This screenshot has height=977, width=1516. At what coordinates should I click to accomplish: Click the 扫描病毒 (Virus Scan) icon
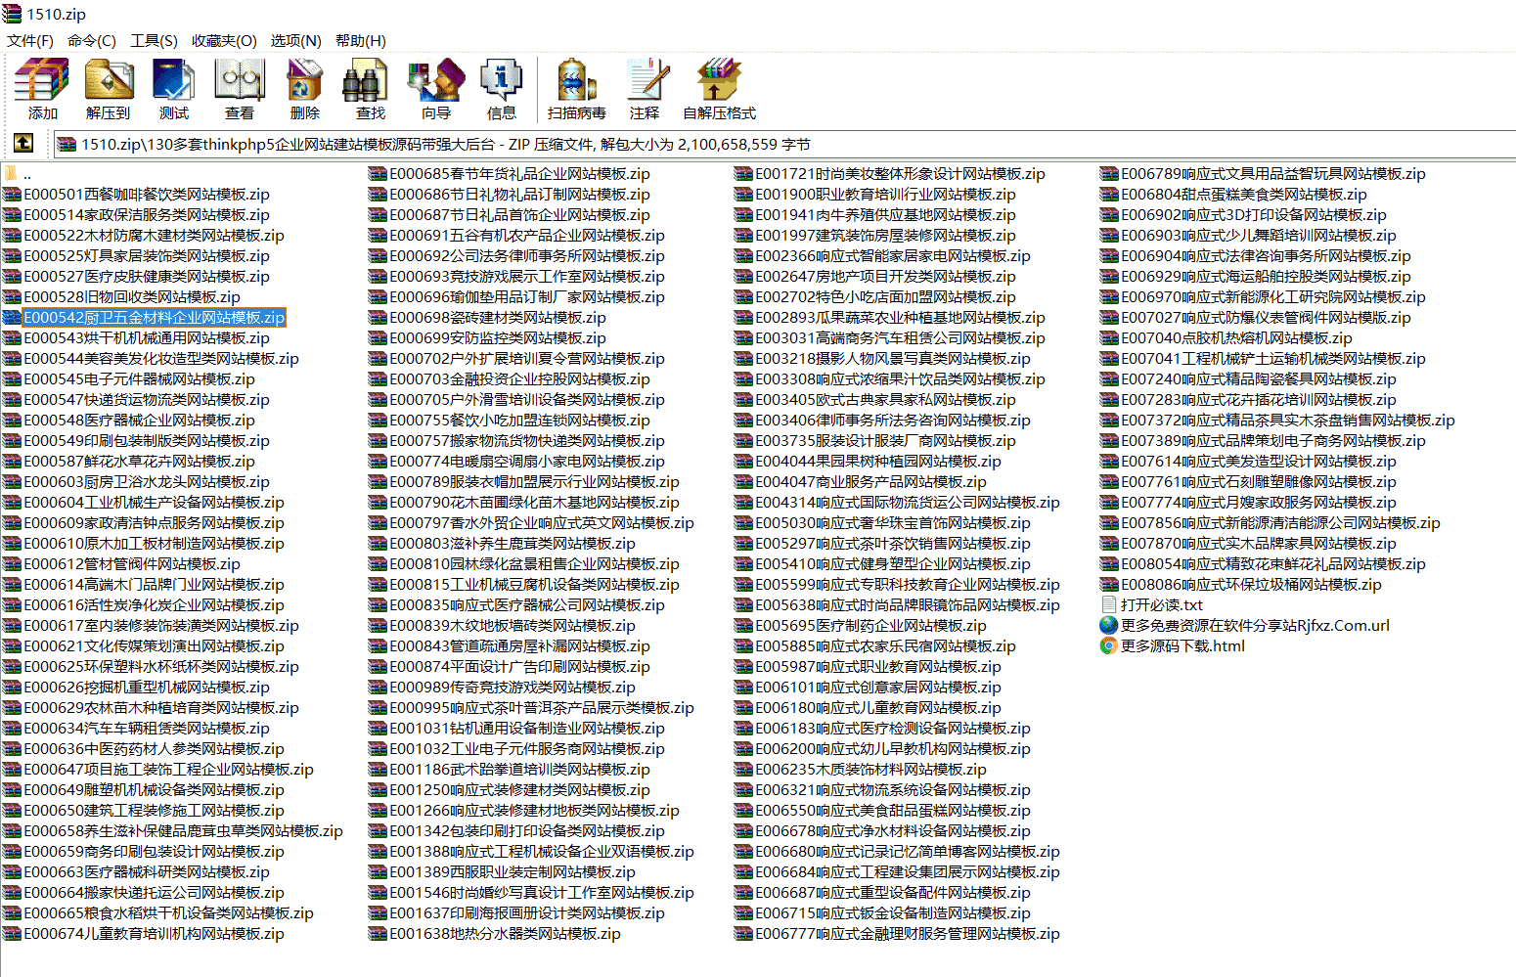576,89
